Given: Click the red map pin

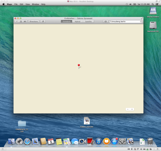Looking at the screenshot, I should tap(79, 66).
